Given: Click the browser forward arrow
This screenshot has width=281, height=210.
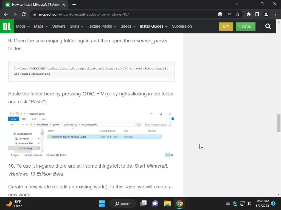Looking at the screenshot, I should [15, 14].
